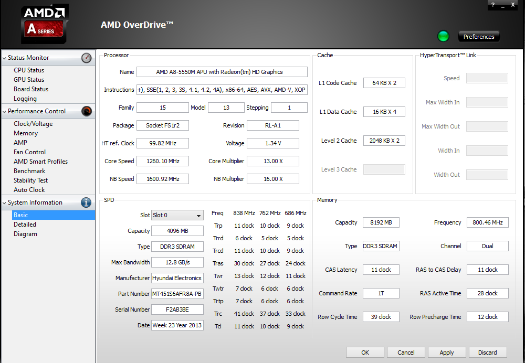Screen dimensions: 525x363
Task: Go to Clock/Voltage settings
Action: click(x=33, y=124)
